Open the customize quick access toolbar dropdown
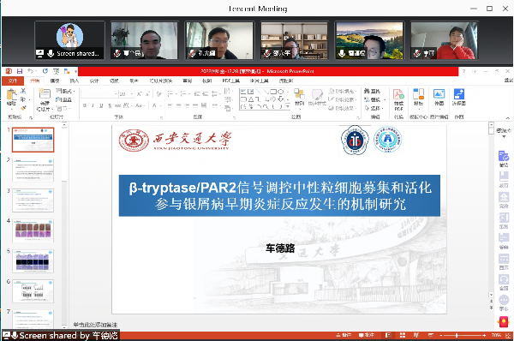The image size is (514, 341). click(x=75, y=71)
